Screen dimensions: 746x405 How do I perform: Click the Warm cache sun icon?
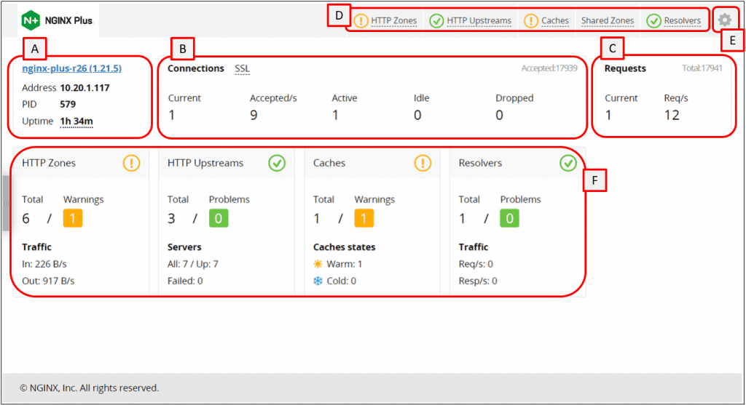(318, 264)
